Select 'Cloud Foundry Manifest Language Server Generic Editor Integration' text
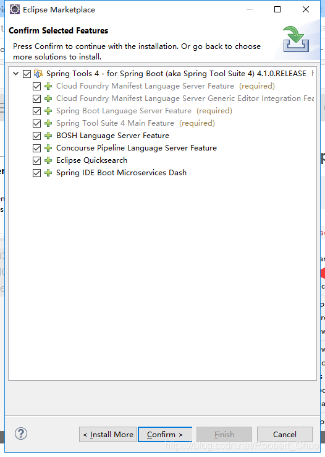 point(185,98)
